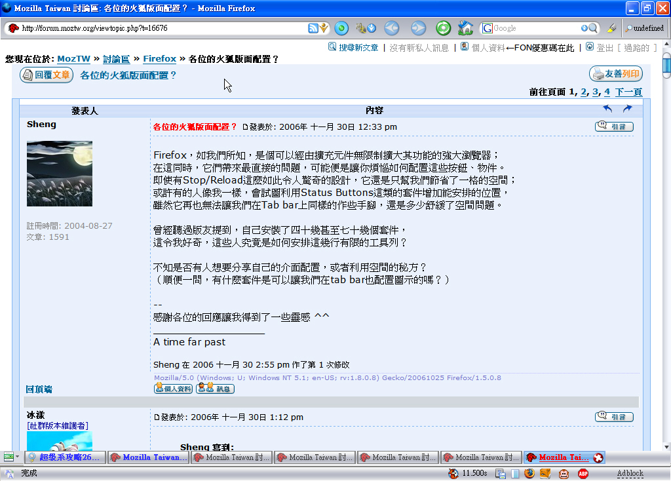Click the Firefox globe icon in status bar
671x481 pixels.
click(x=529, y=473)
